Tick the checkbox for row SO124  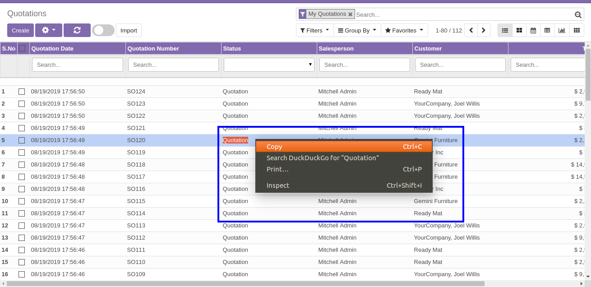coord(22,92)
